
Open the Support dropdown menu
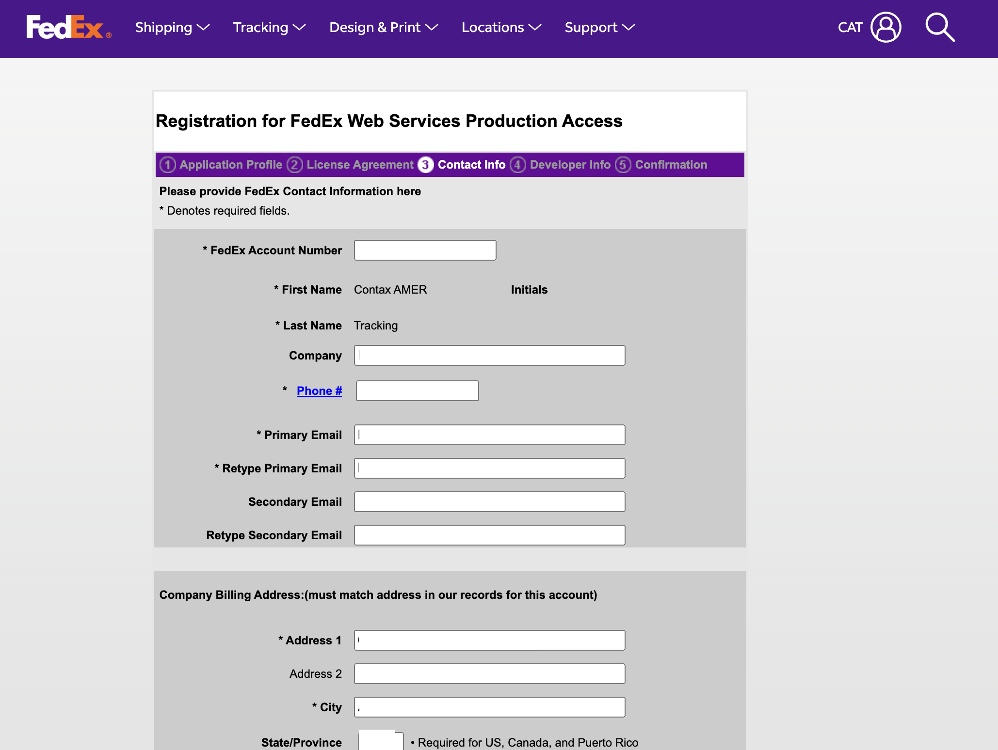point(599,27)
